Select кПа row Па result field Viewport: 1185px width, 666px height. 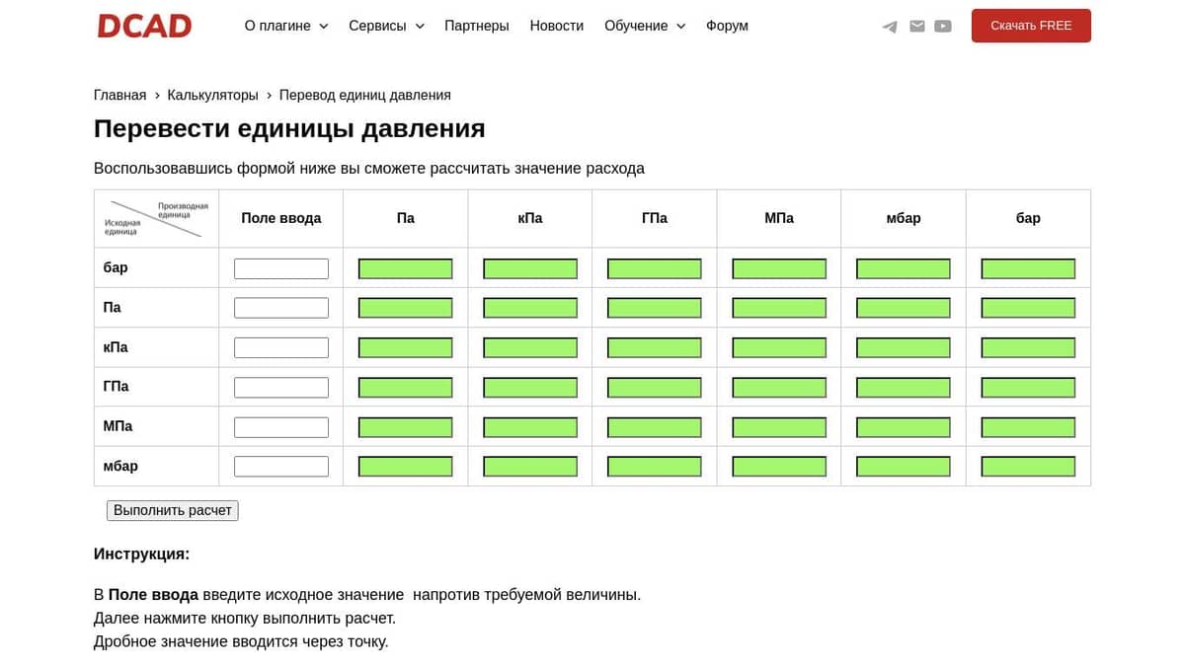click(x=406, y=347)
